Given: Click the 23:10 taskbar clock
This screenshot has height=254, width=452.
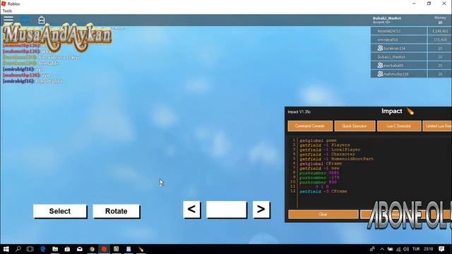Looking at the screenshot, I should point(429,249).
